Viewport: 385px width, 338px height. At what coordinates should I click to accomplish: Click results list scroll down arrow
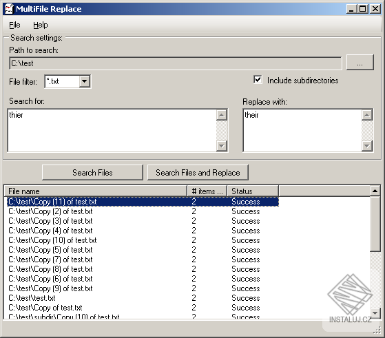(x=375, y=313)
